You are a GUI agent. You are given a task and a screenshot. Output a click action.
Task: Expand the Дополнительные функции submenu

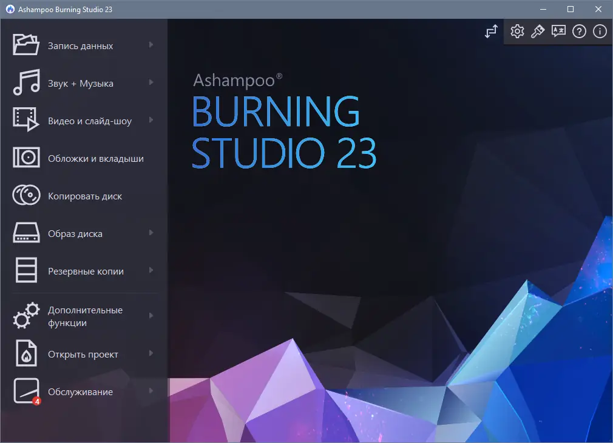tap(152, 316)
